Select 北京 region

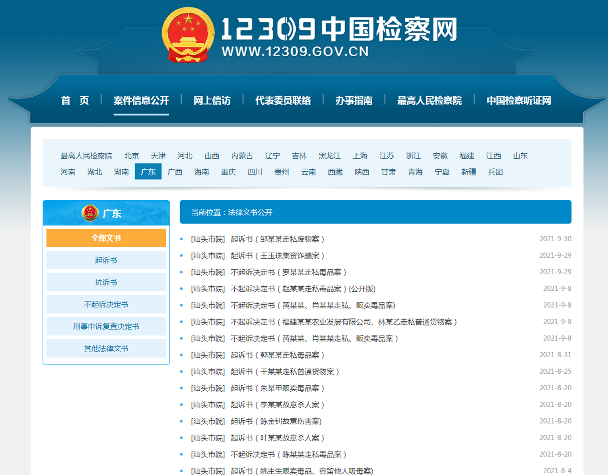pos(132,156)
